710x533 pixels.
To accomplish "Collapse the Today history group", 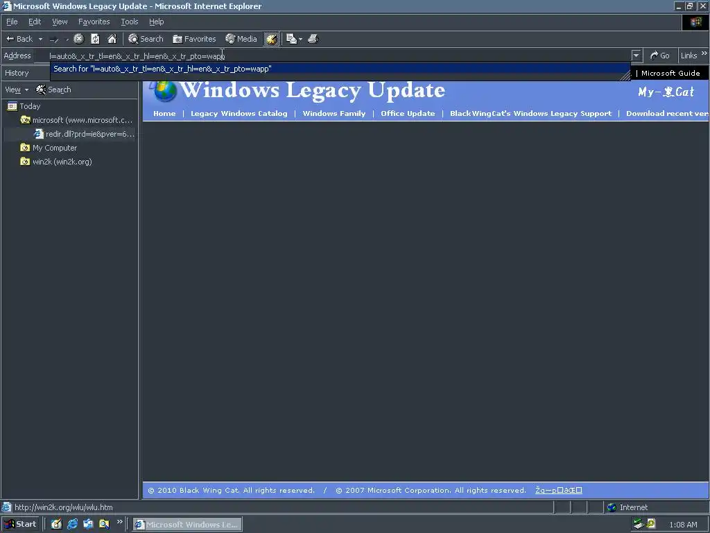I will (24, 106).
